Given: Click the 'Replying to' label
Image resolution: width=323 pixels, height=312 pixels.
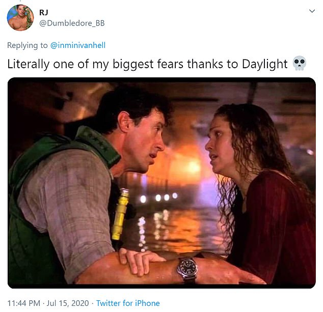Looking at the screenshot, I should click(x=28, y=45).
